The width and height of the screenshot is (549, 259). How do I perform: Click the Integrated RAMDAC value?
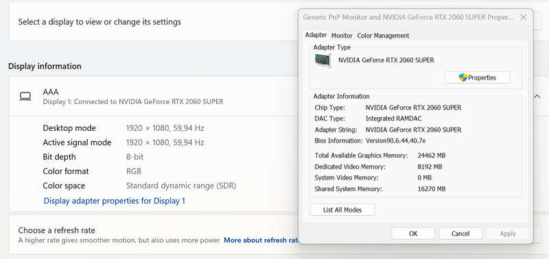point(393,119)
